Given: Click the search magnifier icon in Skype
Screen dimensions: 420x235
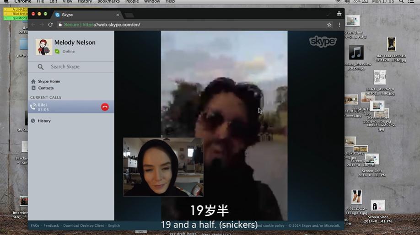Looking at the screenshot, I should pyautogui.click(x=40, y=67).
